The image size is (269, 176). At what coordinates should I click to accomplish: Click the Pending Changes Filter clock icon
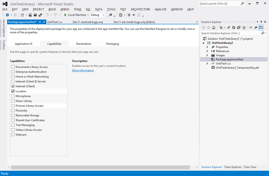[x=221, y=27]
